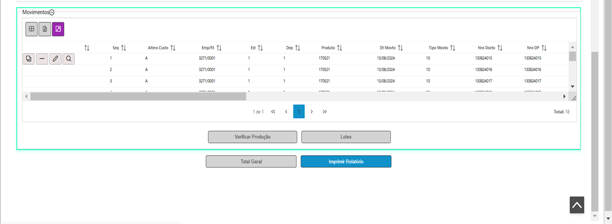This screenshot has width=612, height=224.
Task: Click the pencil edit icon on row 1
Action: click(x=55, y=58)
